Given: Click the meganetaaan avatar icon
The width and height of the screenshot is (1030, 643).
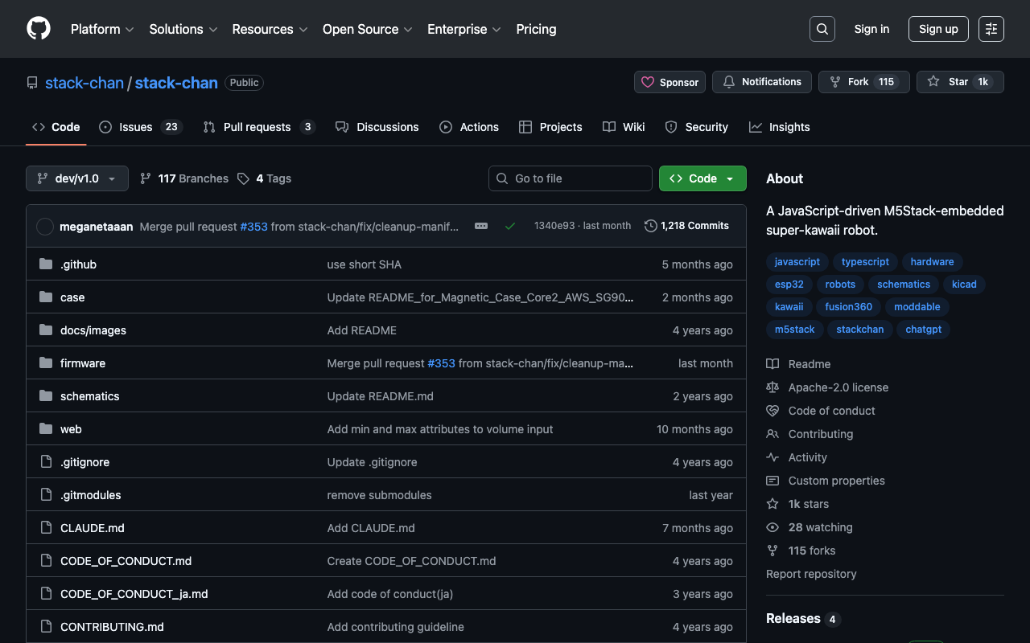Looking at the screenshot, I should pos(45,227).
